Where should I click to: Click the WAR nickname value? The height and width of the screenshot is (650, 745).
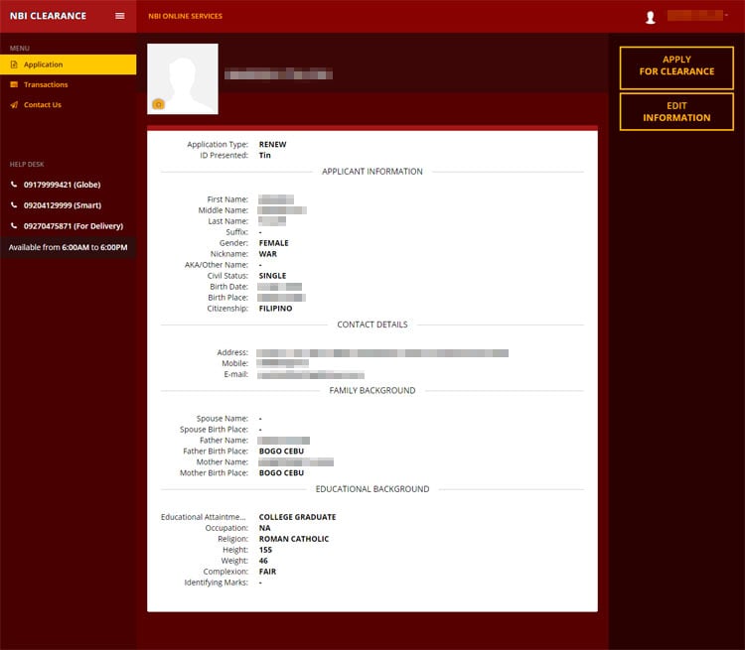pos(268,254)
